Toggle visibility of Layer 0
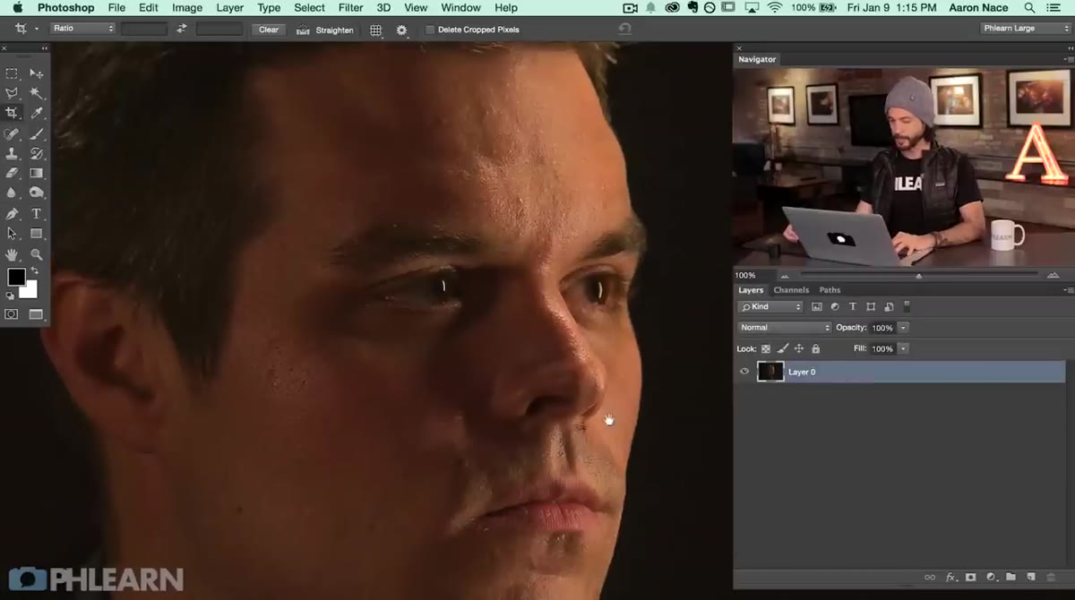Viewport: 1075px width, 600px height. click(744, 372)
